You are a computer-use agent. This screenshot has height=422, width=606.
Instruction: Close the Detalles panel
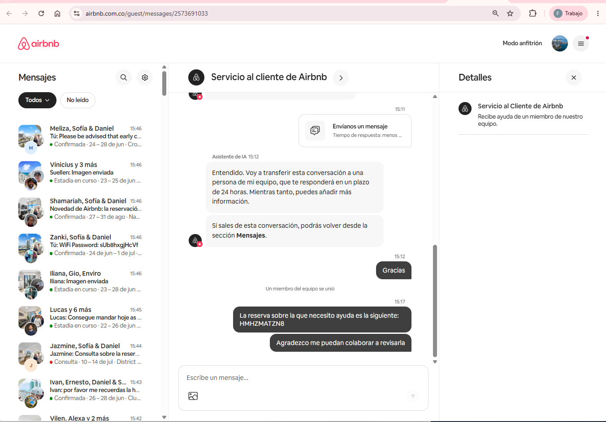(574, 77)
